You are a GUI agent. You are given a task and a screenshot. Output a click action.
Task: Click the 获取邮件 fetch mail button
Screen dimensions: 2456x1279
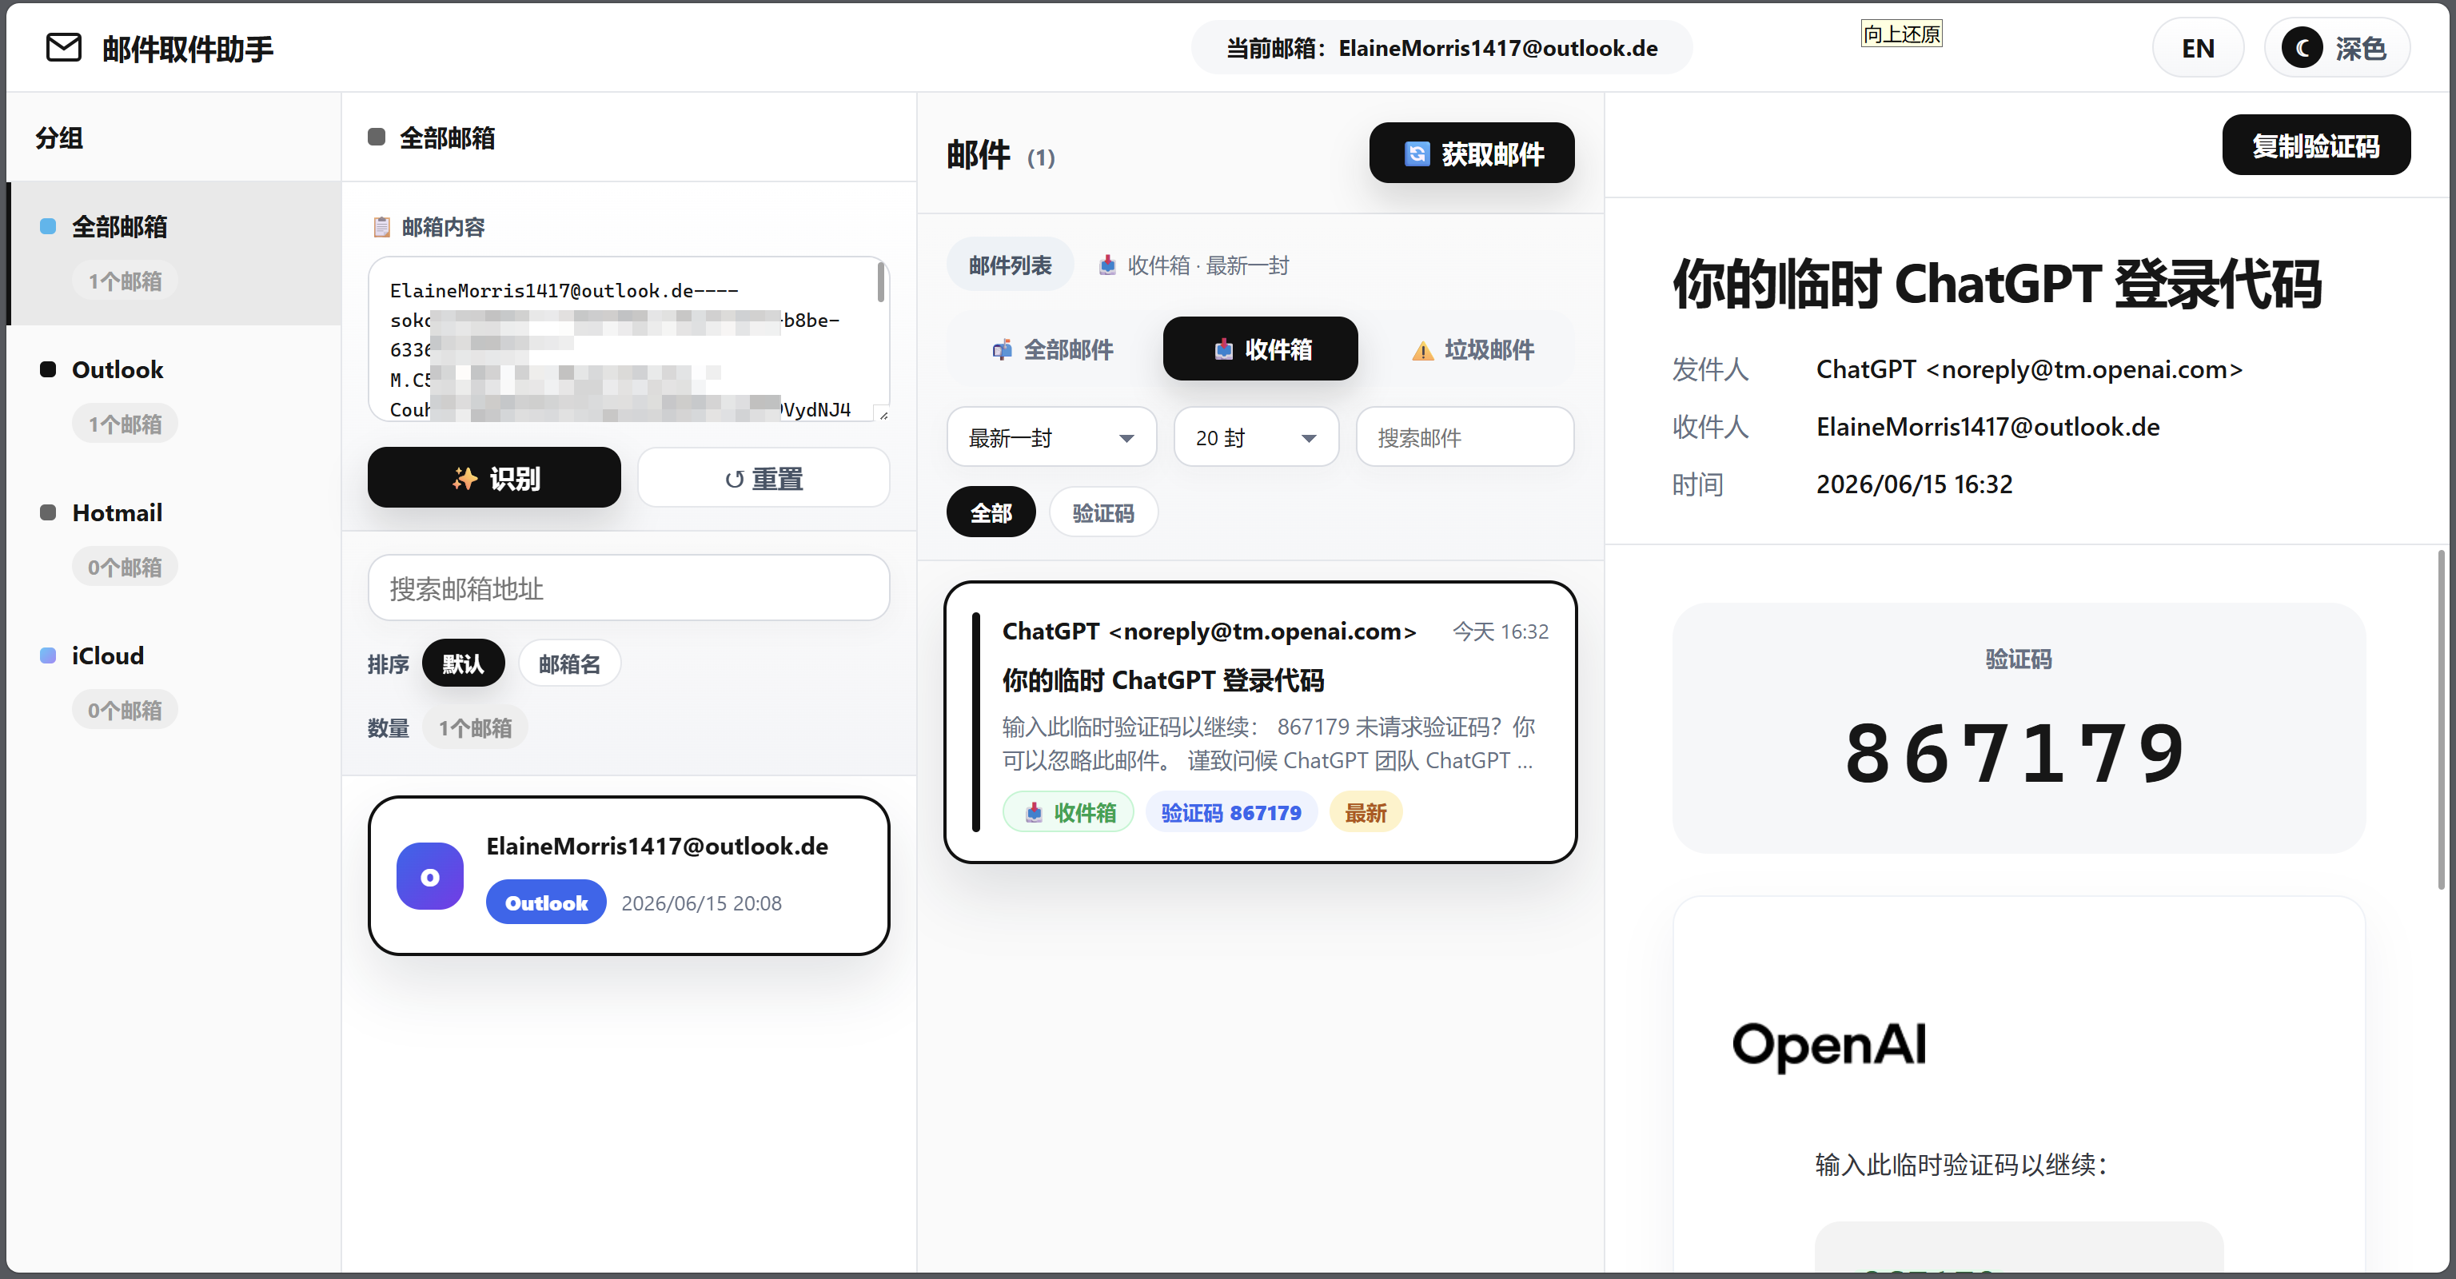pos(1472,153)
